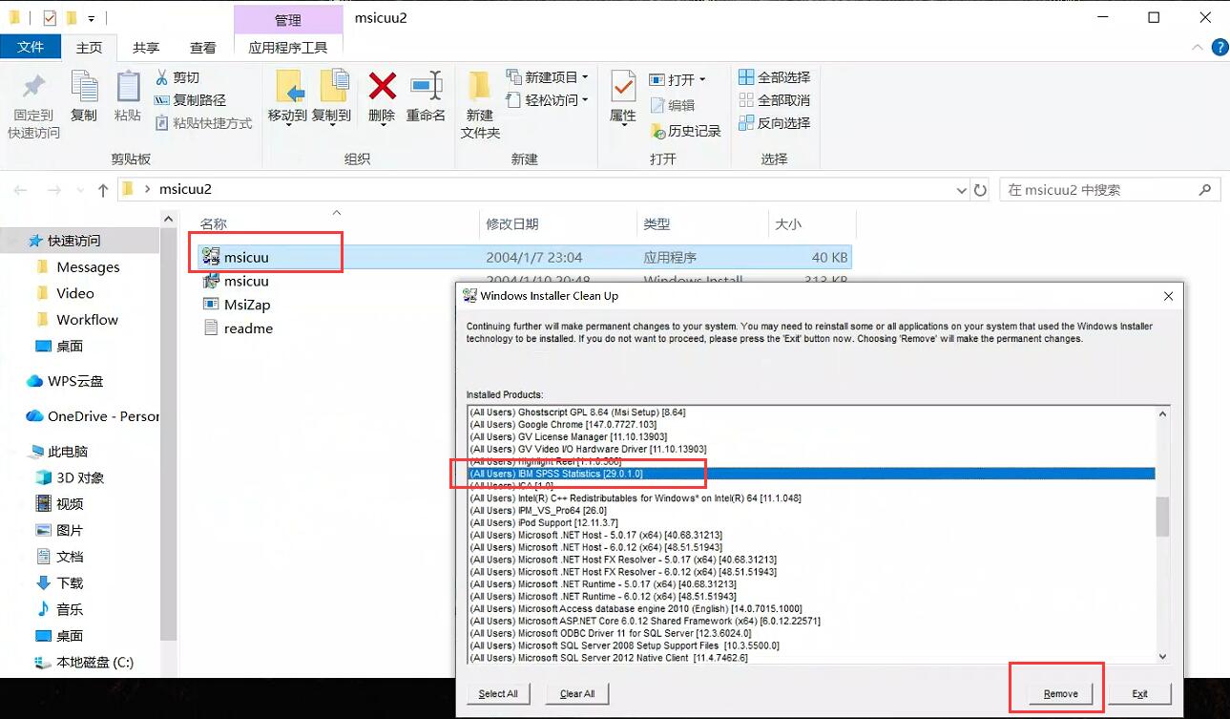Click the Up directory arrow icon

click(103, 190)
